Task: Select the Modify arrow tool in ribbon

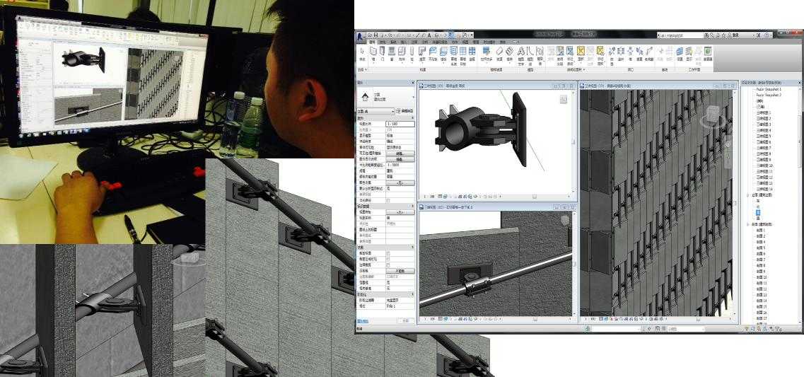Action: point(362,53)
